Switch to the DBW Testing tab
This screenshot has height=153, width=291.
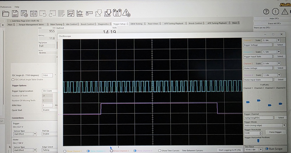136,24
